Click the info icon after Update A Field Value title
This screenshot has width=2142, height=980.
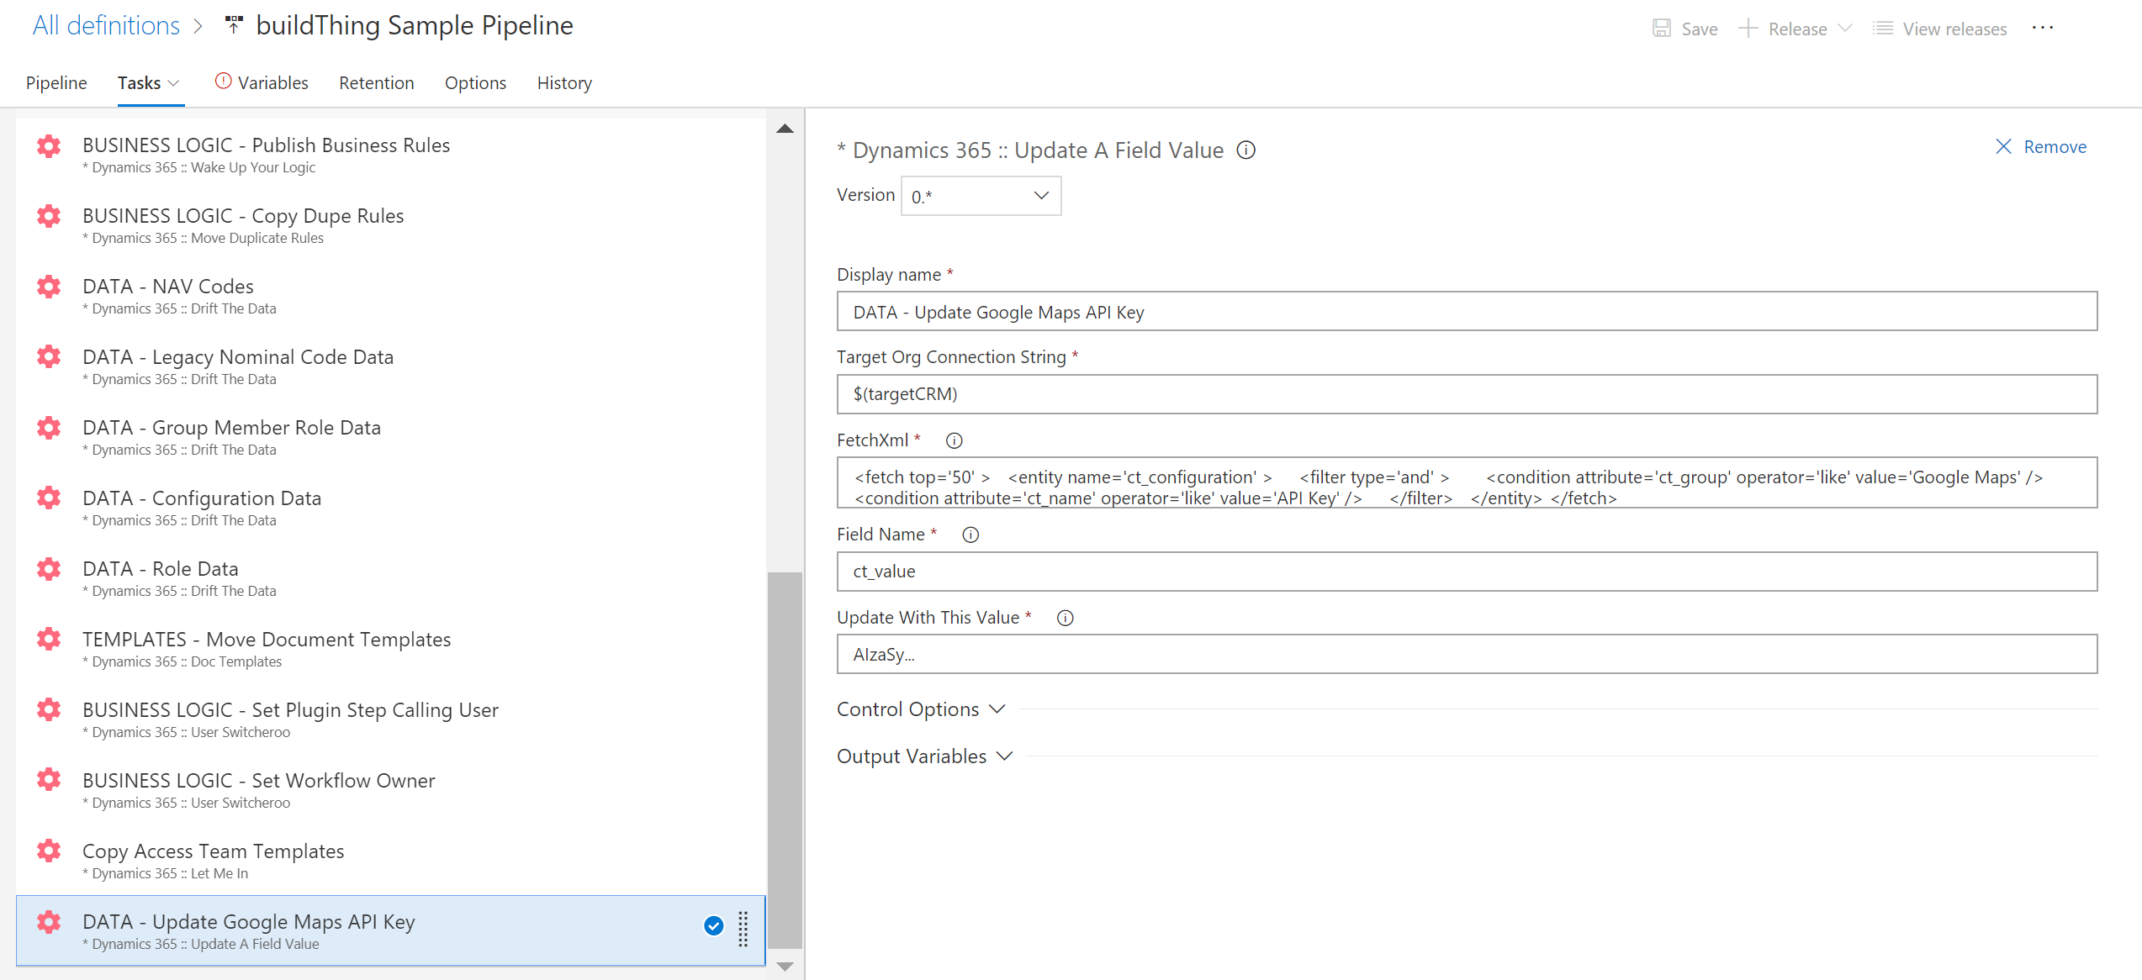pyautogui.click(x=1246, y=150)
